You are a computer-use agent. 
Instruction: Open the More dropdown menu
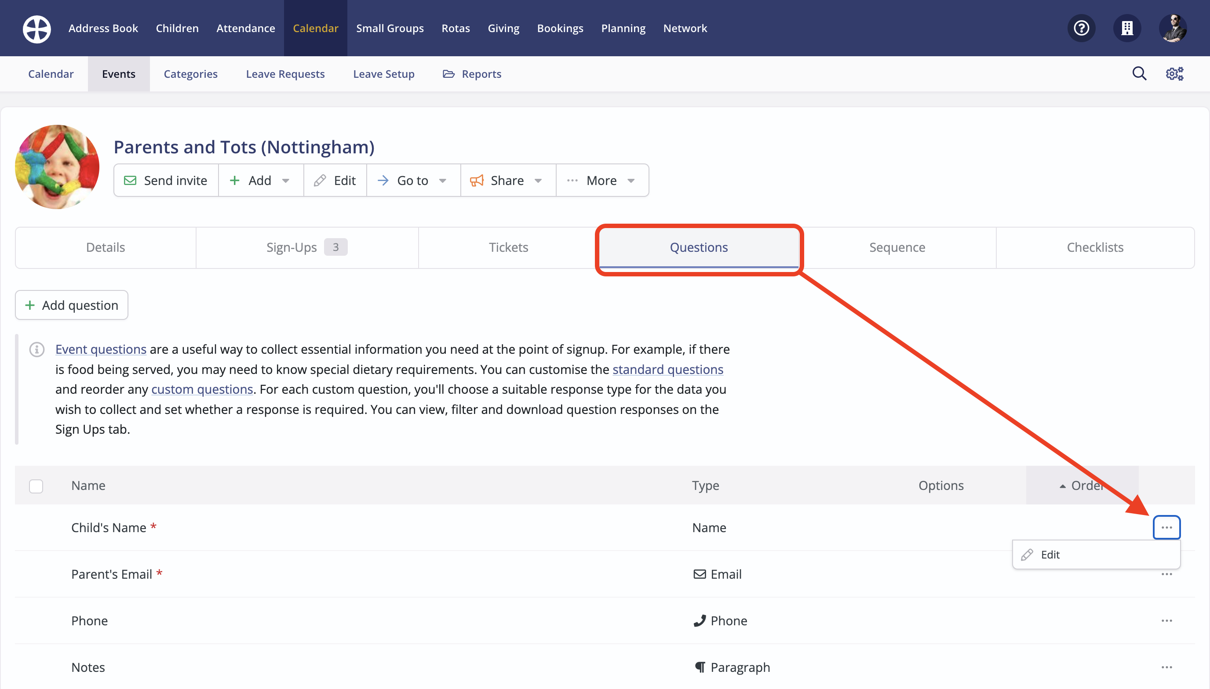click(x=602, y=180)
